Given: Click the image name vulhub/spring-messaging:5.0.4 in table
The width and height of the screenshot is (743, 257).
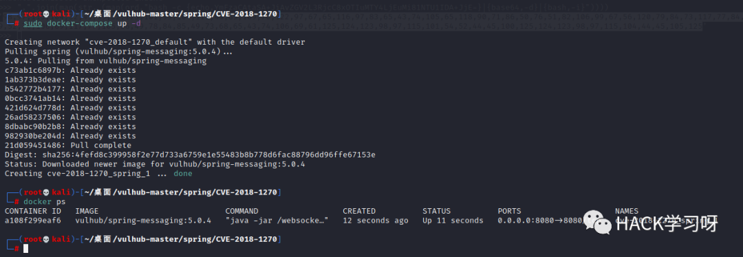Looking at the screenshot, I should pyautogui.click(x=143, y=221).
